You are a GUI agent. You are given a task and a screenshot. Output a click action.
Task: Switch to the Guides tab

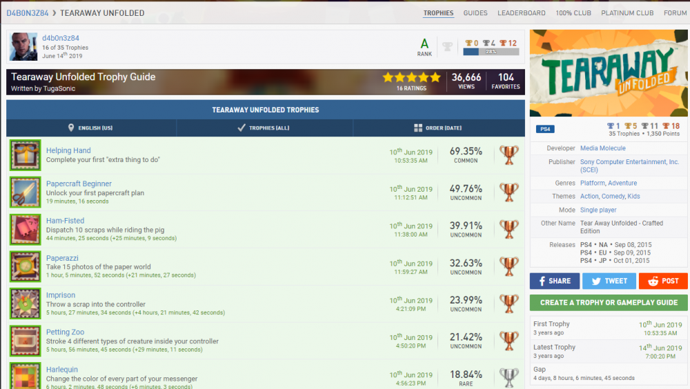pos(475,13)
